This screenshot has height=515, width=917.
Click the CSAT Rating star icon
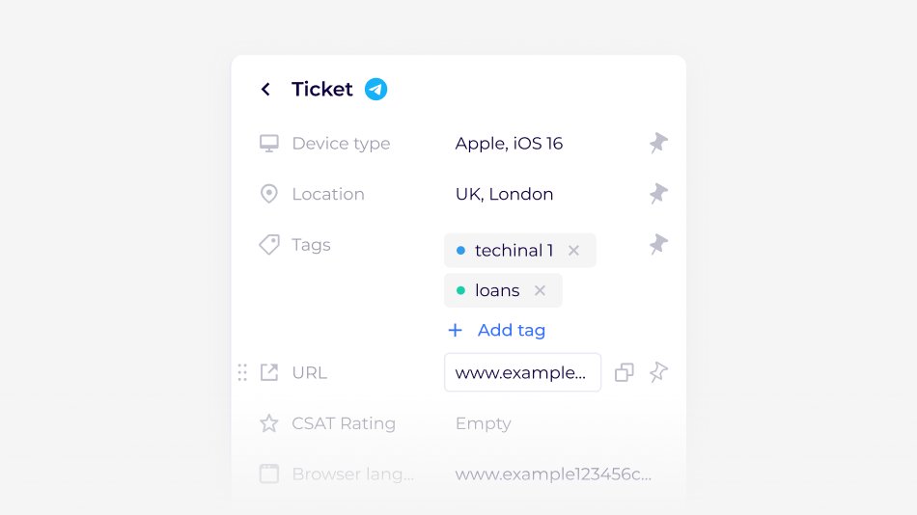pyautogui.click(x=269, y=423)
